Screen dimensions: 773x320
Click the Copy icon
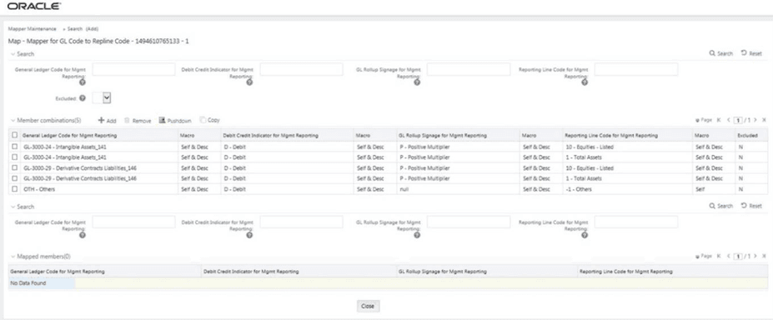[203, 120]
